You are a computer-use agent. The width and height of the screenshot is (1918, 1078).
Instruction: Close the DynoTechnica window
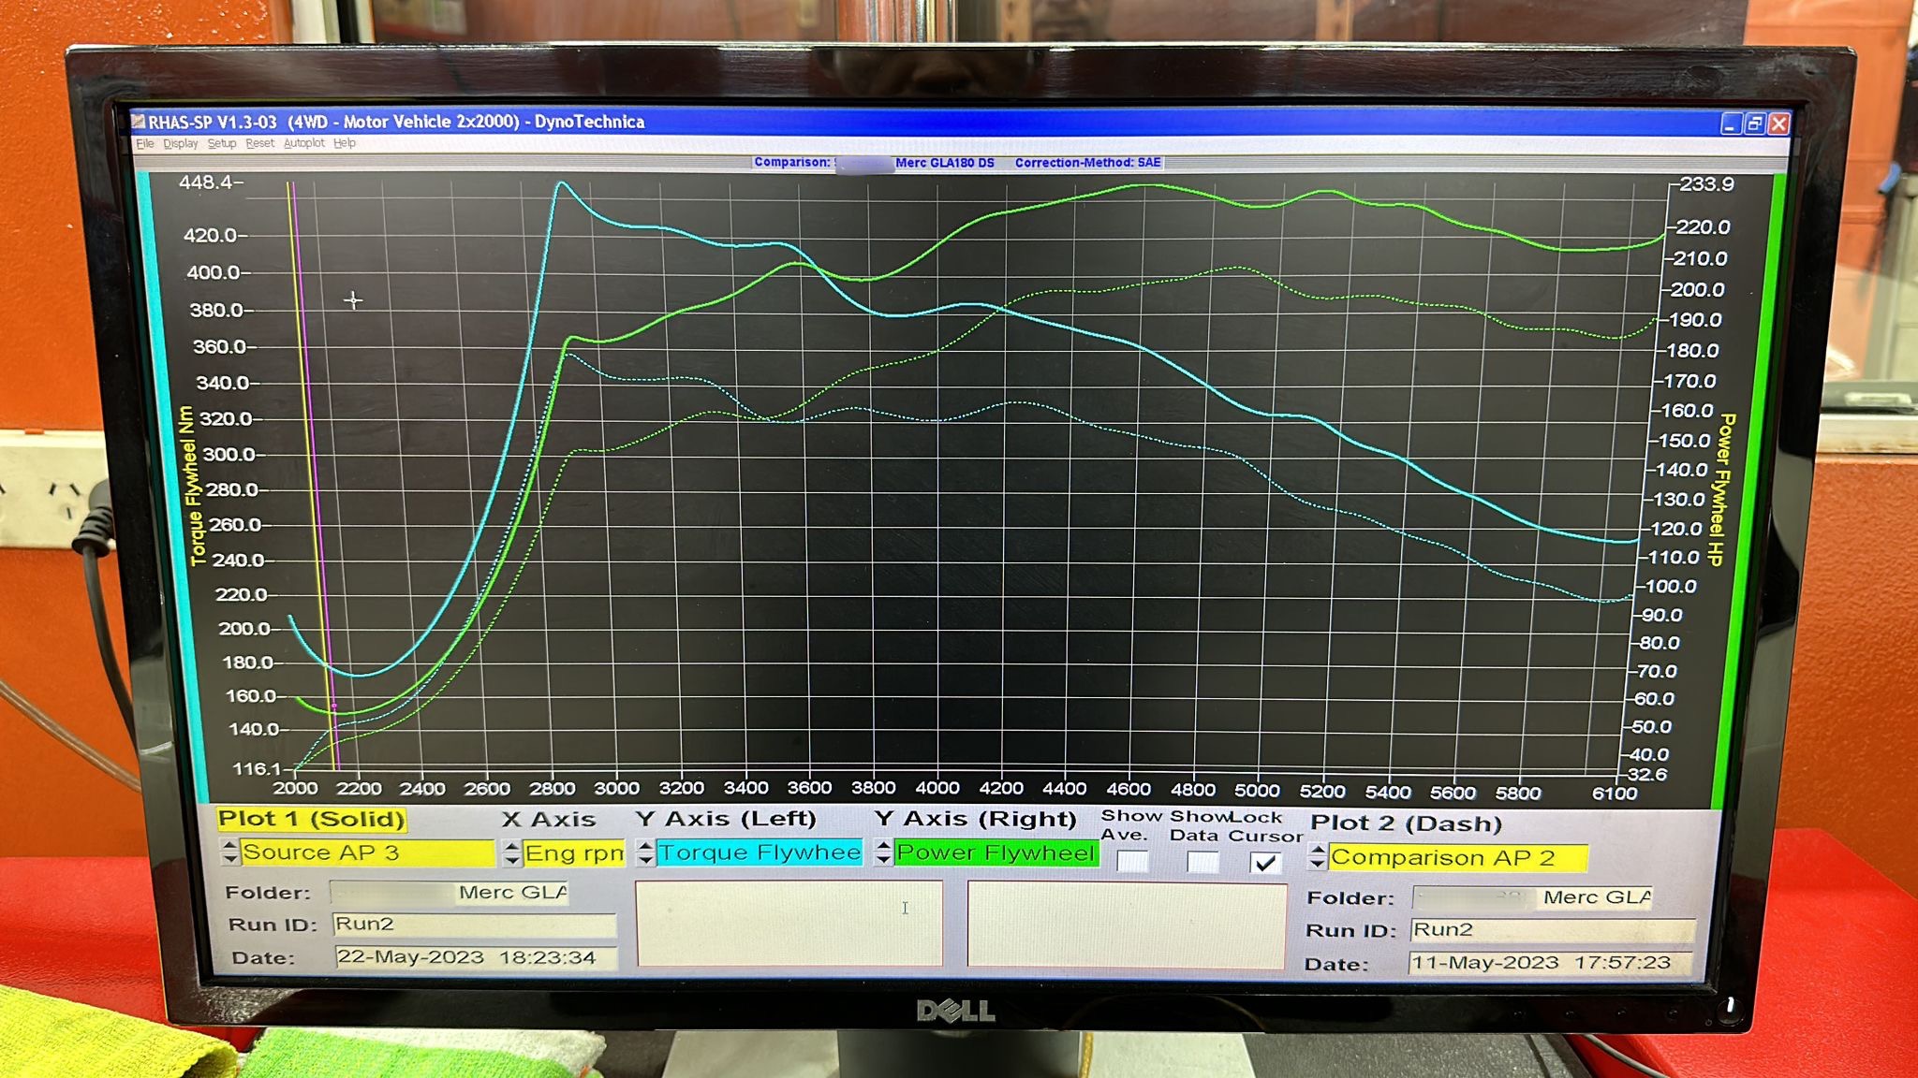click(x=1779, y=124)
